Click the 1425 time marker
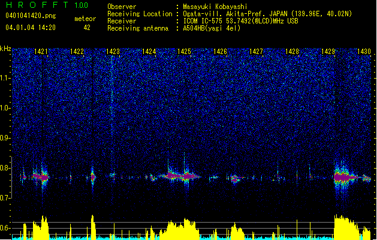This screenshot has width=377, height=240. point(184,52)
